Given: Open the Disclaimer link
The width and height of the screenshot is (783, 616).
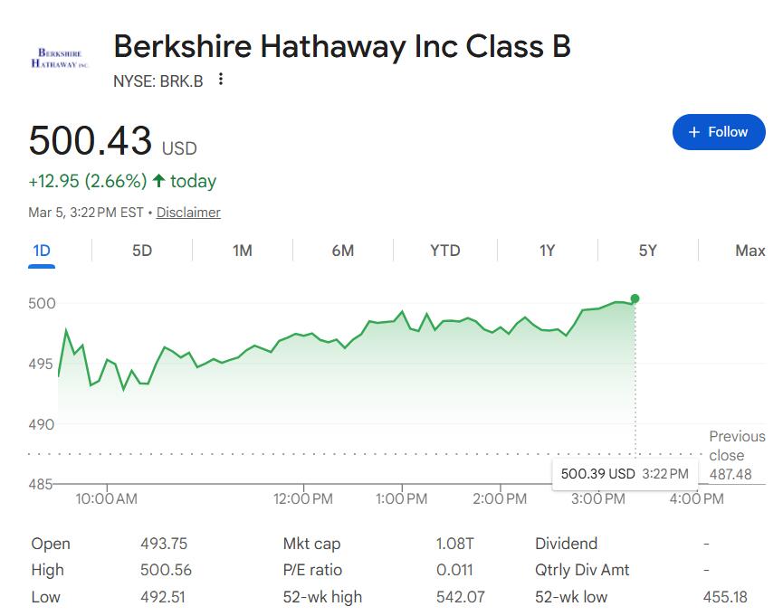Looking at the screenshot, I should point(188,213).
